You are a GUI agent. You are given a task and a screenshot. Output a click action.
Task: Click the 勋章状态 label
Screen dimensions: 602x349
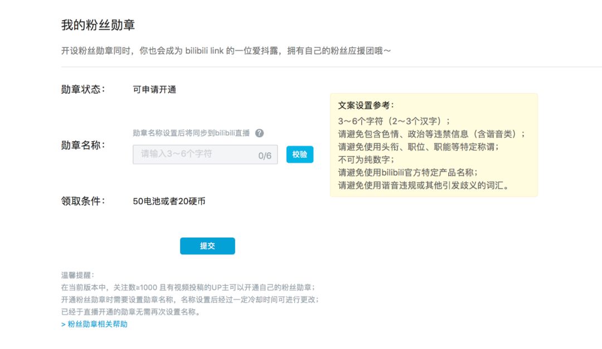(x=83, y=89)
